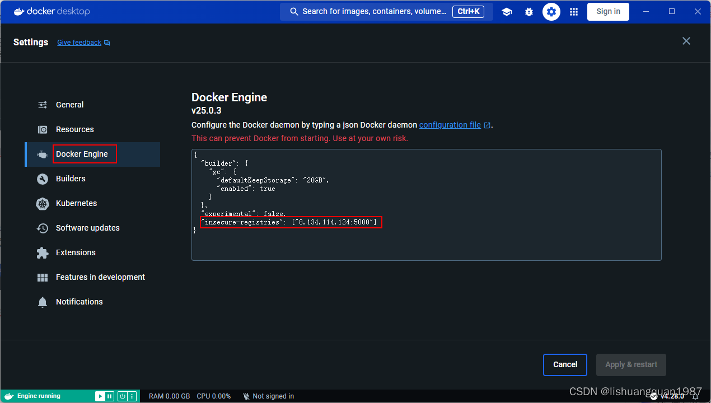Click empty area of JSON editor below closing brace
Image resolution: width=711 pixels, height=403 pixels.
click(x=425, y=246)
